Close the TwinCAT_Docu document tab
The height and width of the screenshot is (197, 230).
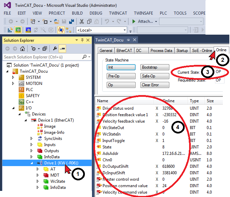[x=135, y=40]
